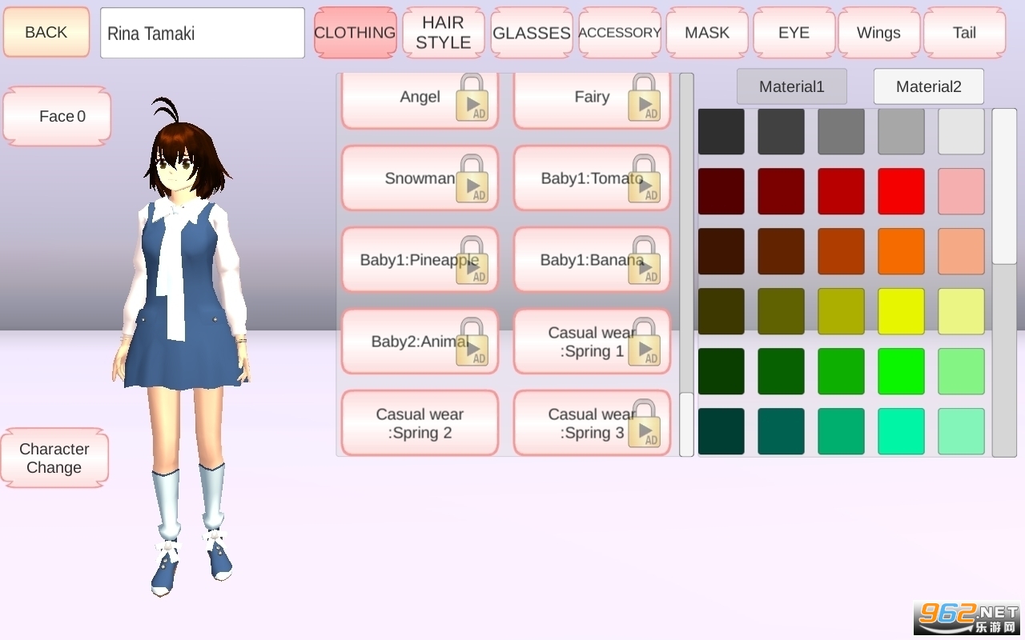Screen dimensions: 1025x640
Task: Click the clothing list scrollbar handle
Action: click(686, 424)
